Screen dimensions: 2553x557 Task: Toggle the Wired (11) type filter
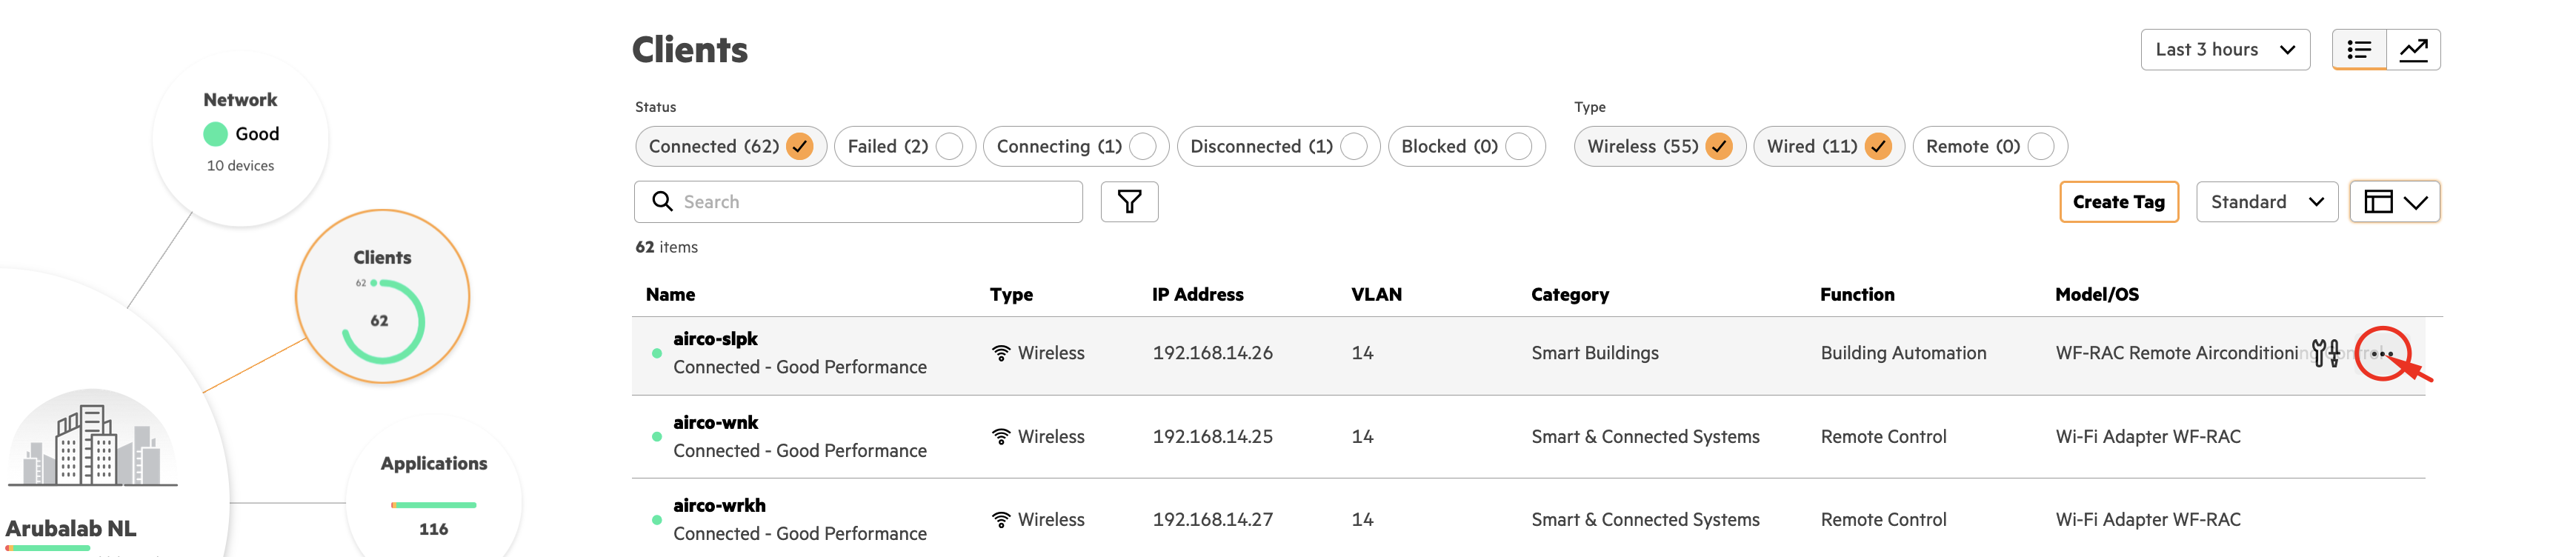(1877, 147)
